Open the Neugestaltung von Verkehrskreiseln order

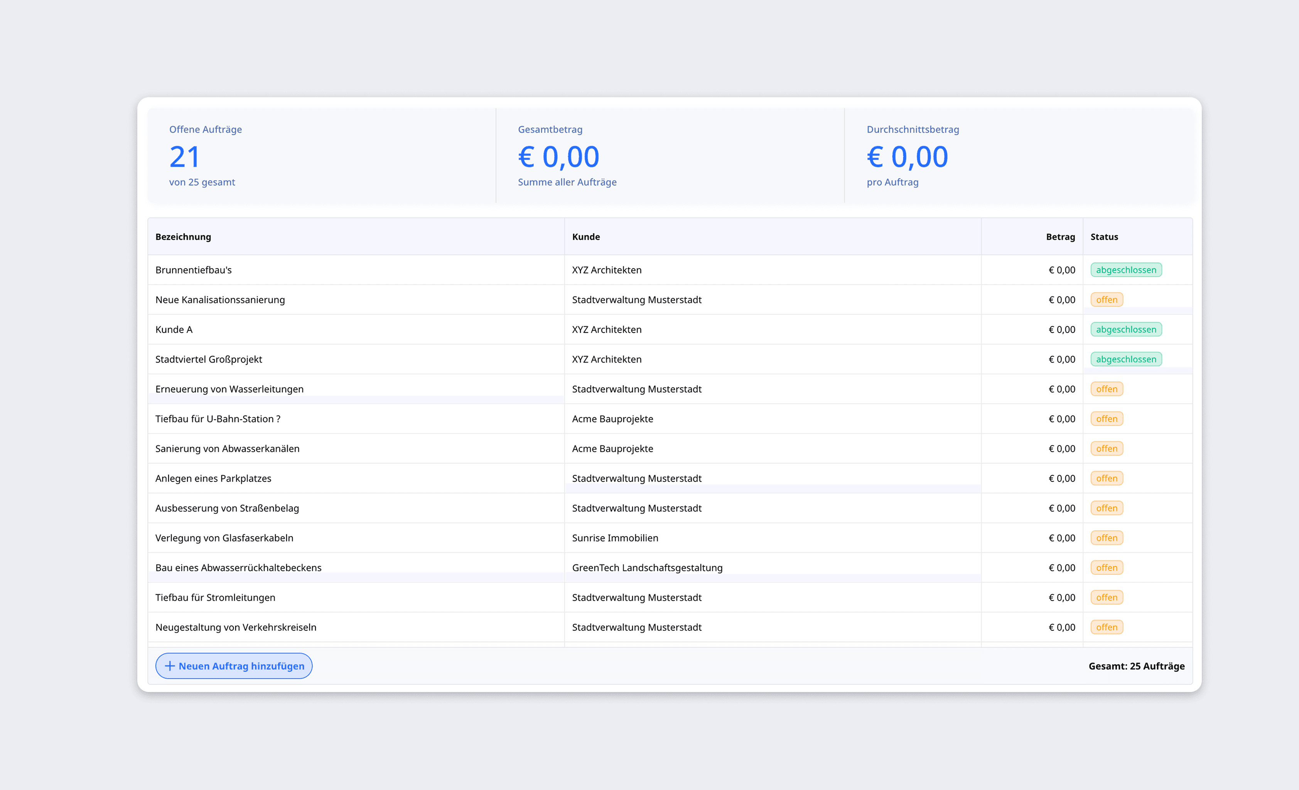point(236,628)
